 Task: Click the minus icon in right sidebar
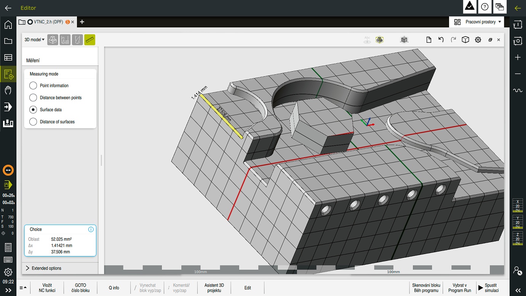click(518, 74)
